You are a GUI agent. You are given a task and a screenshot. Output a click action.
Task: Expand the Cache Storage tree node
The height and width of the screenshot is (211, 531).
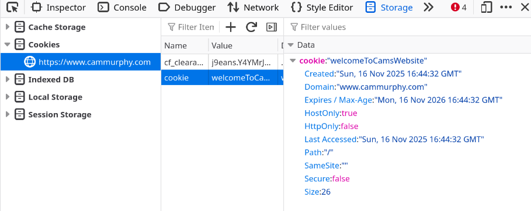(x=8, y=27)
